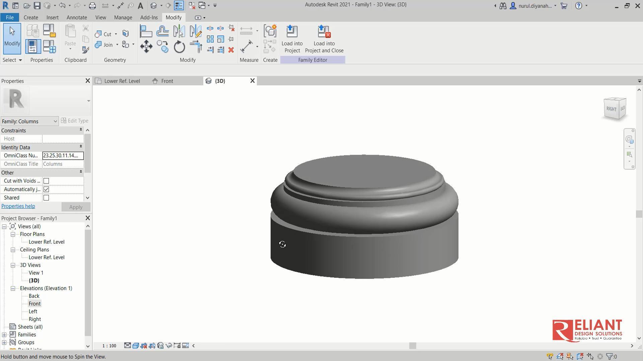Screen dimensions: 643x361
Task: Expand the Families tree node
Action: pyautogui.click(x=4, y=335)
